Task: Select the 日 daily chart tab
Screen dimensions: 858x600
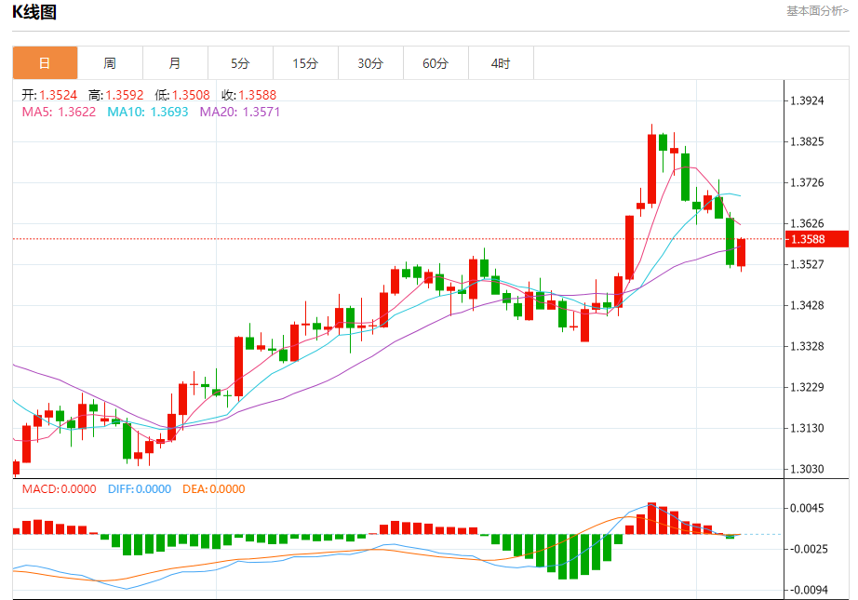Action: pos(45,63)
